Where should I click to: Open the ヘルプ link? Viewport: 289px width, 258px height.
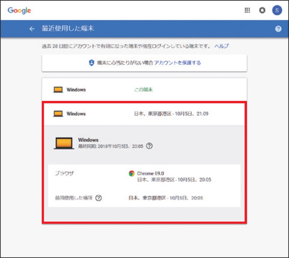(x=221, y=46)
